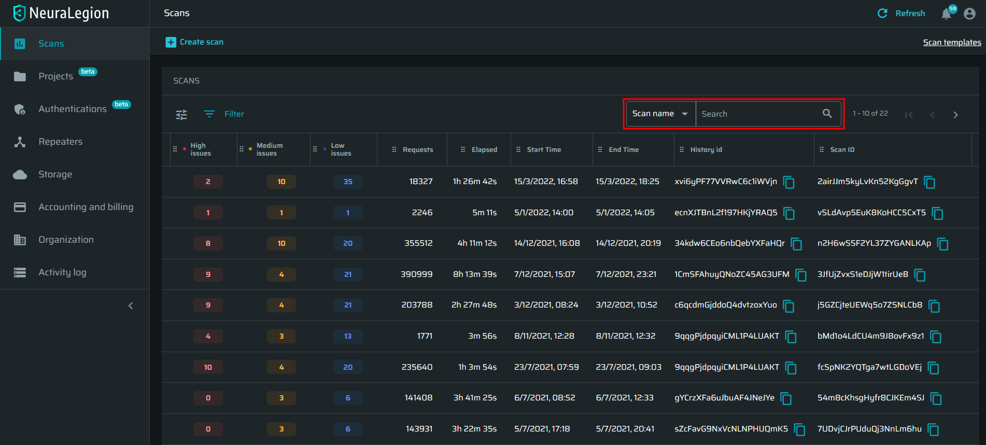Copy history id ecnXJTBnL2f197HKjYRAQ5
Screen dimensions: 986x445
click(789, 213)
